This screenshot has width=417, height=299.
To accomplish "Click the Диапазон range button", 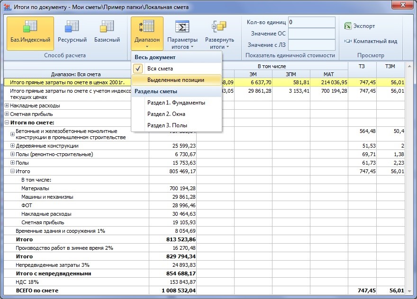I will pos(147,34).
